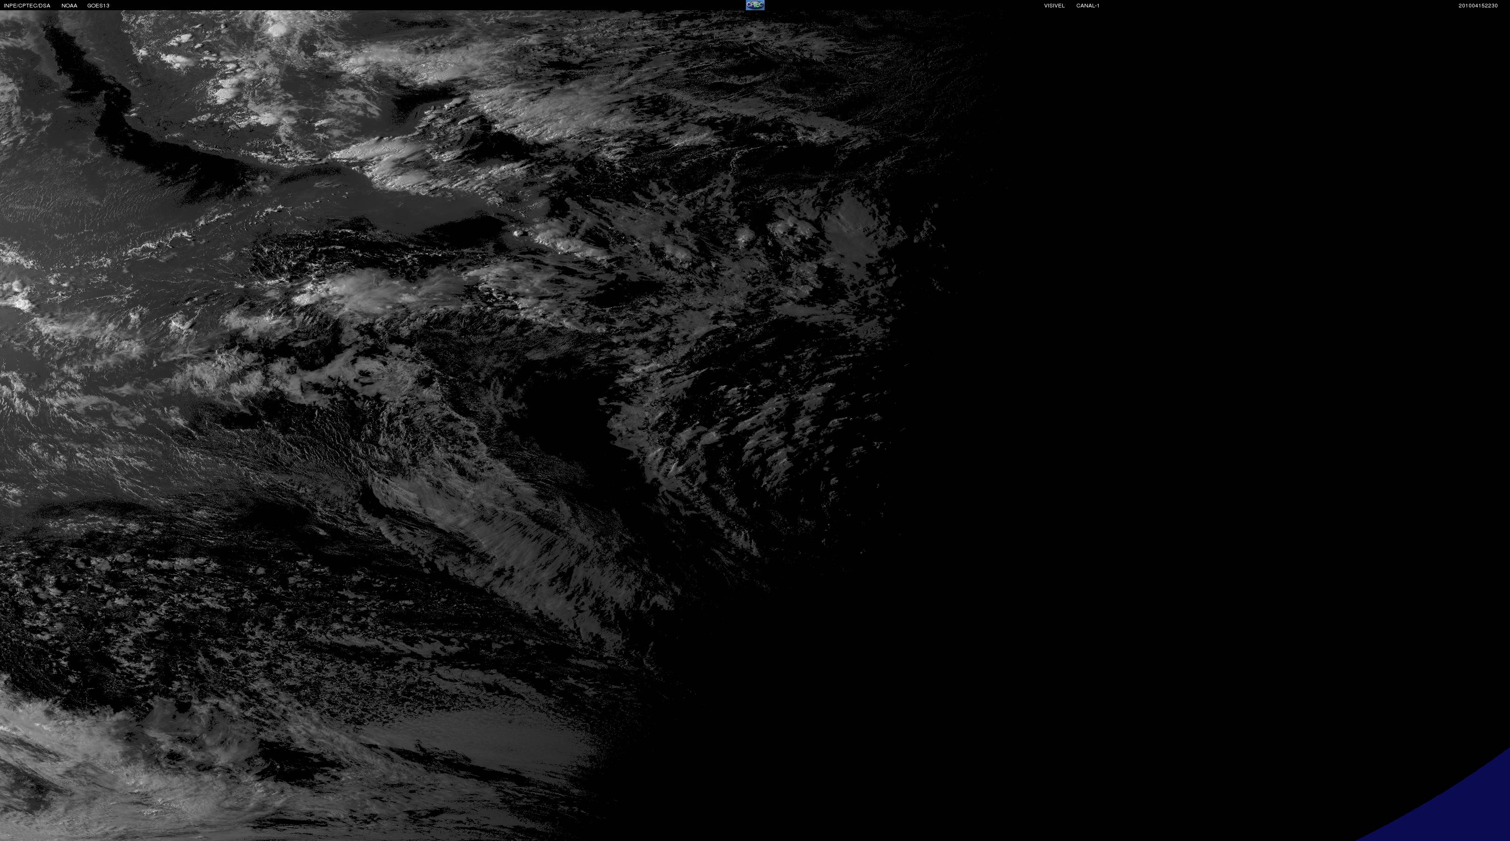Click the VISIVEL channel type label
The height and width of the screenshot is (841, 1510).
(x=1054, y=6)
